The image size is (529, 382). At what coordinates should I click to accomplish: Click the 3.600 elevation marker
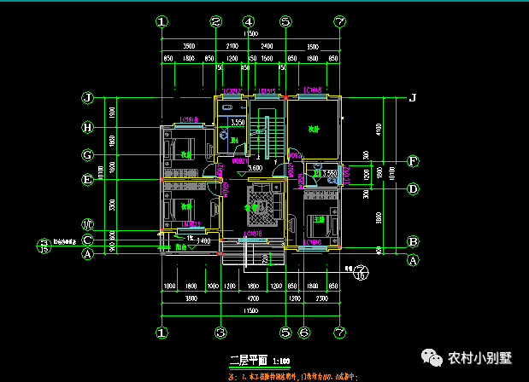[255, 169]
